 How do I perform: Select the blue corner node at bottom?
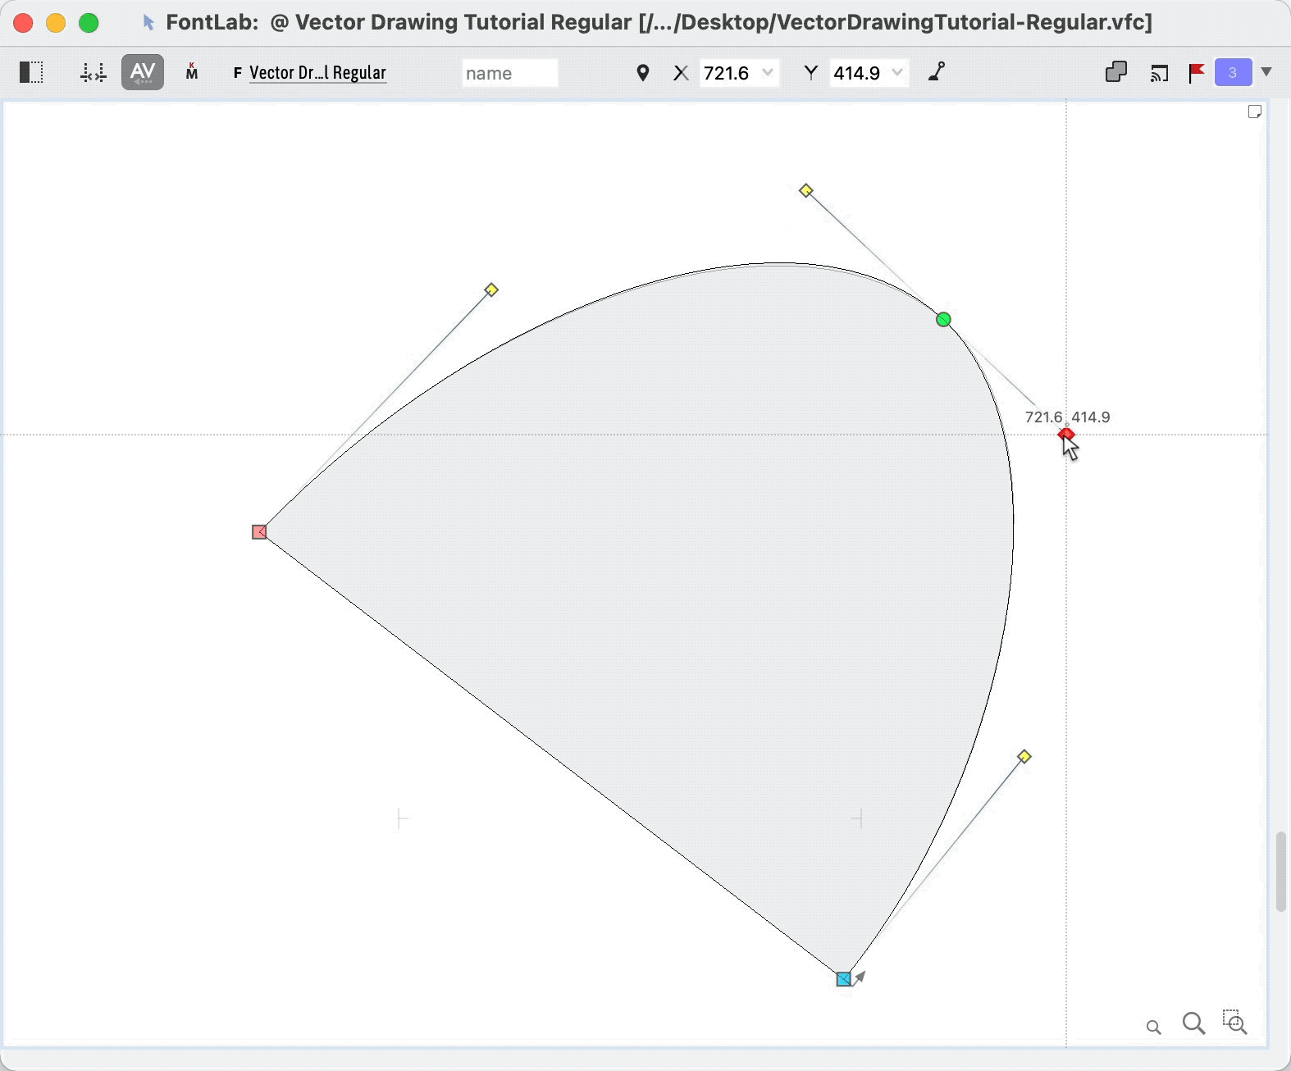click(843, 979)
